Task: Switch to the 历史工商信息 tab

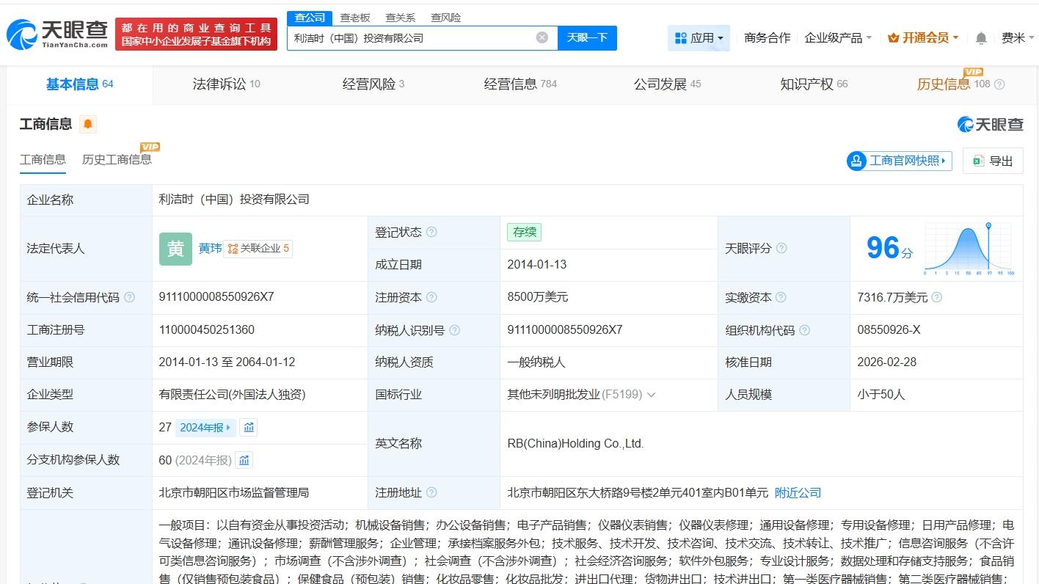Action: coord(117,159)
